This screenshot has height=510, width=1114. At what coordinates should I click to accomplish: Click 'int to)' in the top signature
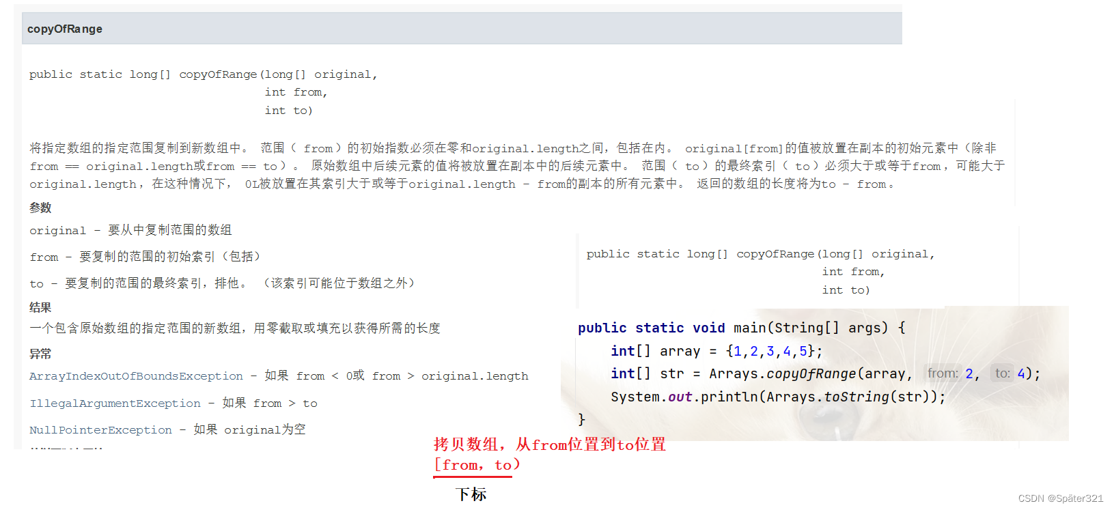point(289,111)
